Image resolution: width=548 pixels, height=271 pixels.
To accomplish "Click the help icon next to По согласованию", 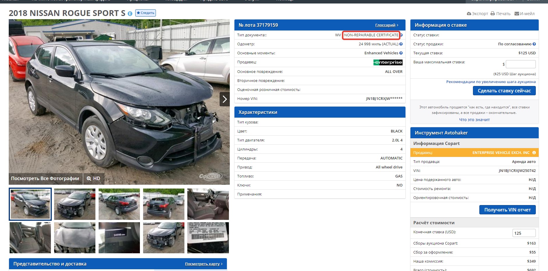I will [534, 44].
